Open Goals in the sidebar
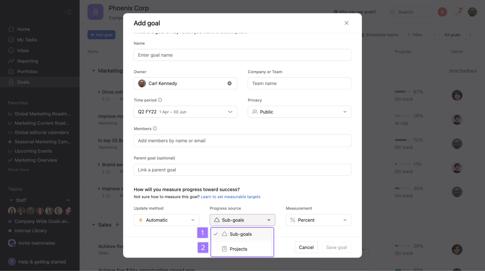 (x=23, y=82)
